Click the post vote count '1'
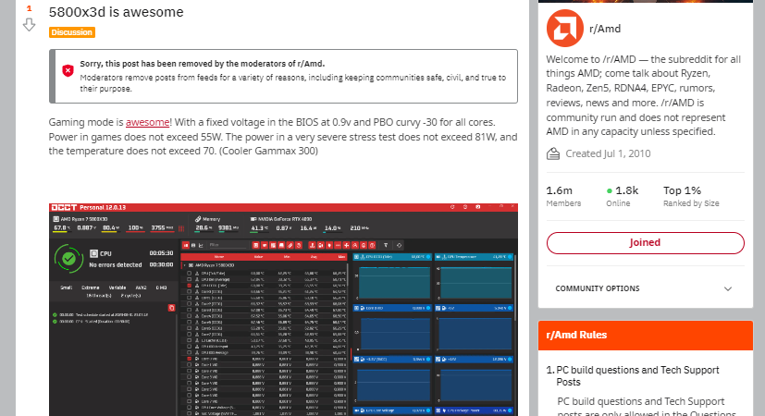The height and width of the screenshot is (416, 765). 29,8
